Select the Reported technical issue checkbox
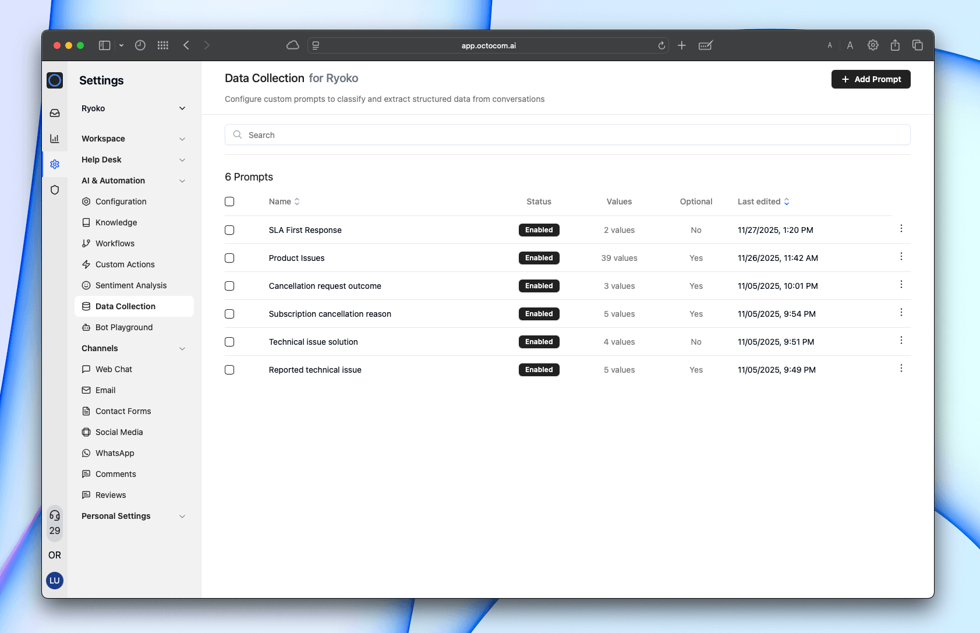Viewport: 980px width, 633px height. tap(229, 370)
